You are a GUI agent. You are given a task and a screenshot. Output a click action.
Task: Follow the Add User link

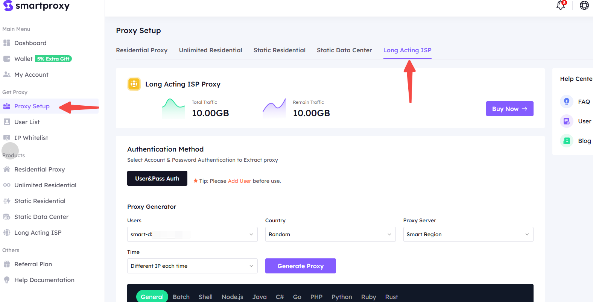pos(239,181)
